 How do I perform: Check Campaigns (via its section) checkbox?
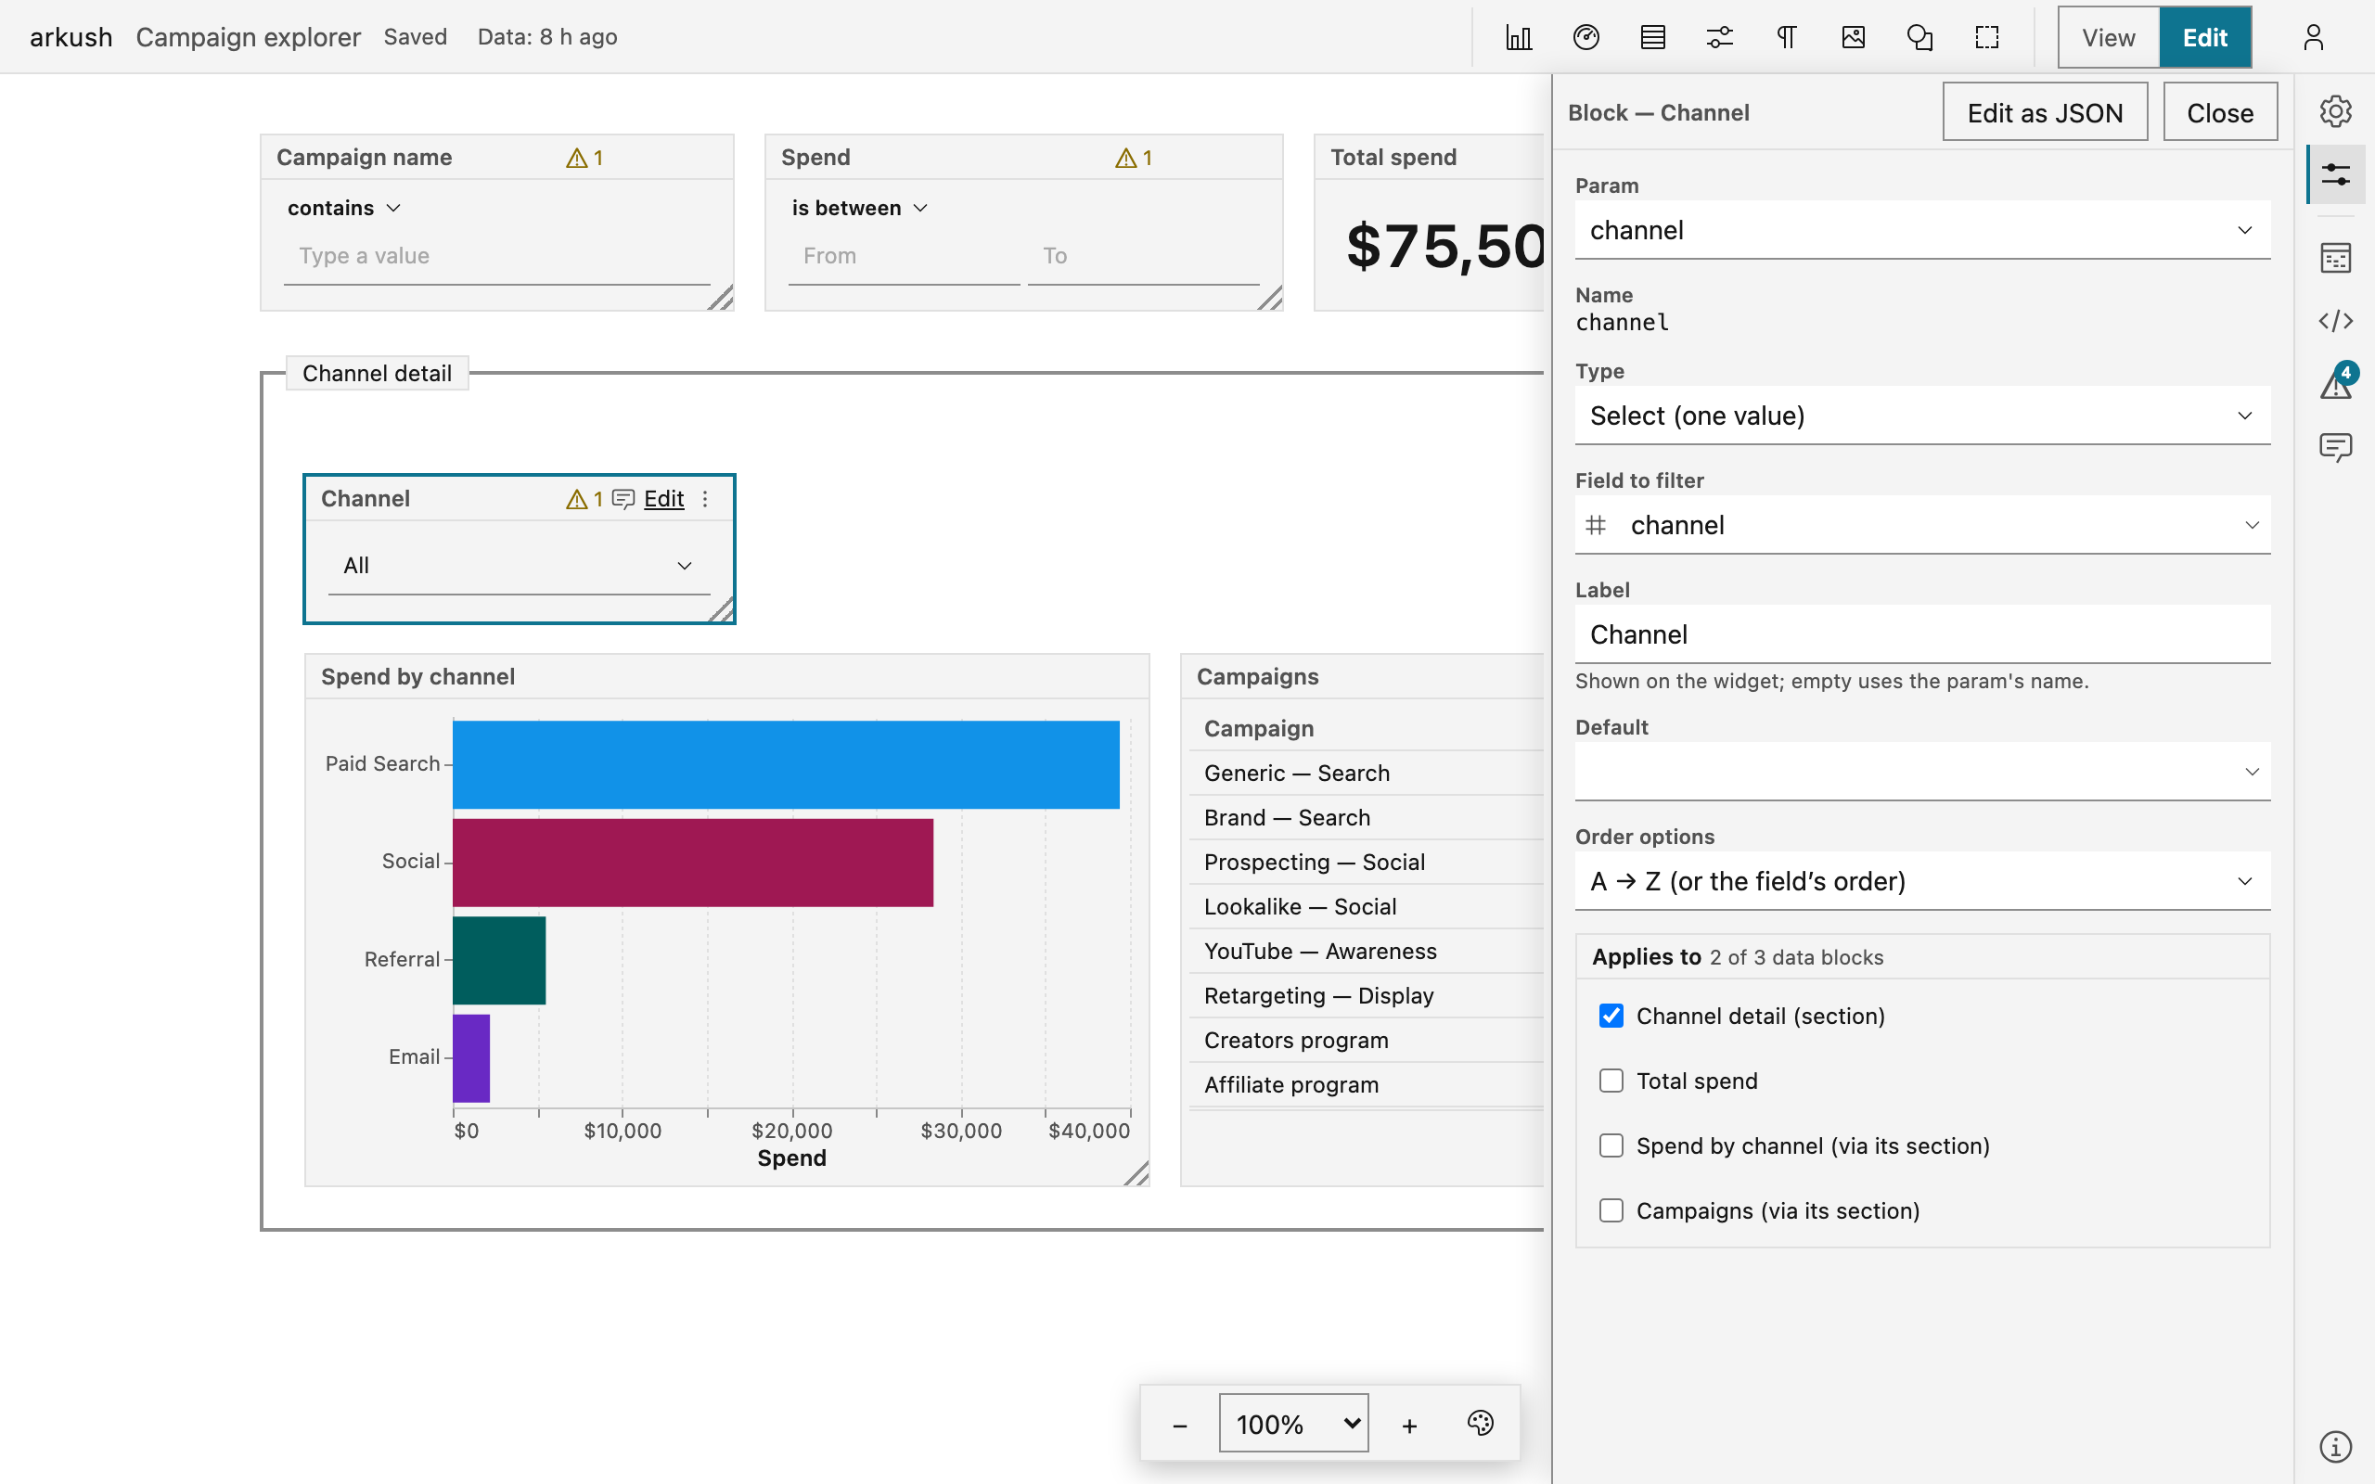[1611, 1210]
